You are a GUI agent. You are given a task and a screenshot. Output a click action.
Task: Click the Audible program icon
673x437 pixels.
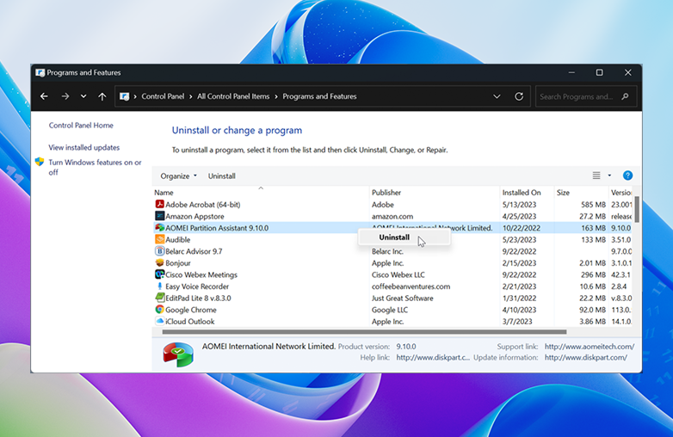point(160,239)
